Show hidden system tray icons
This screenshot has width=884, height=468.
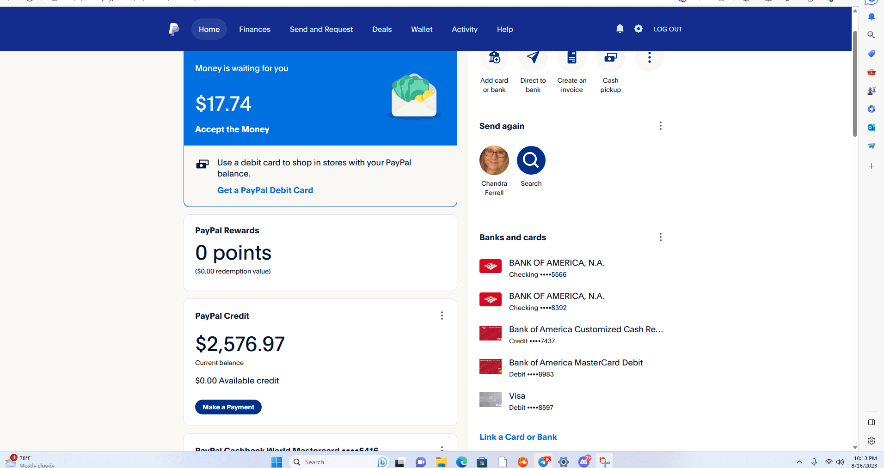799,462
